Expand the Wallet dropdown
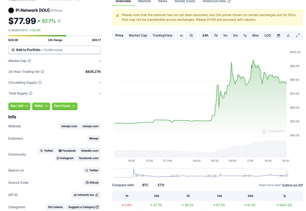The width and height of the screenshot is (306, 211). click(41, 106)
